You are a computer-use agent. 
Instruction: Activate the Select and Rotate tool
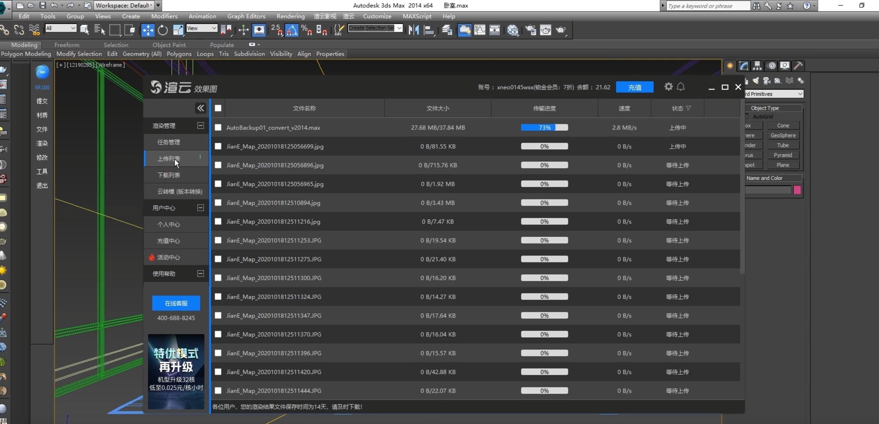coord(162,30)
